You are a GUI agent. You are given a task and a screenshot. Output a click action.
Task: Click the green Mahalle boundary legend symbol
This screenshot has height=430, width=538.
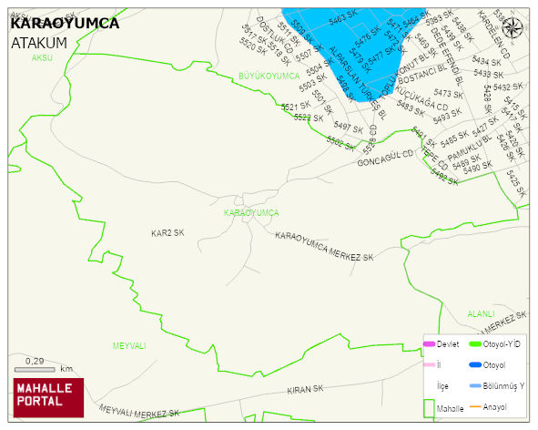[430, 408]
